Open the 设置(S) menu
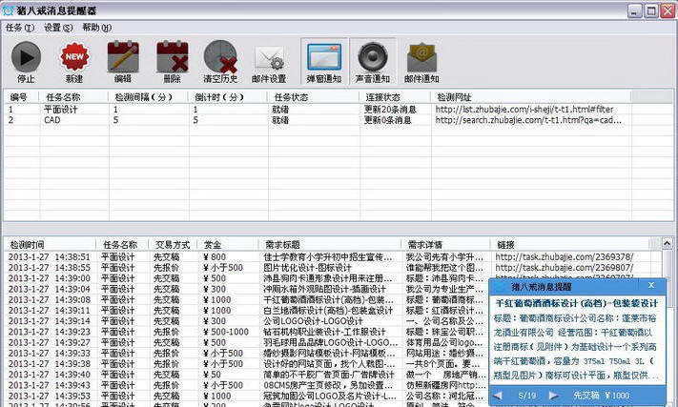This screenshot has width=678, height=407. coord(58,28)
